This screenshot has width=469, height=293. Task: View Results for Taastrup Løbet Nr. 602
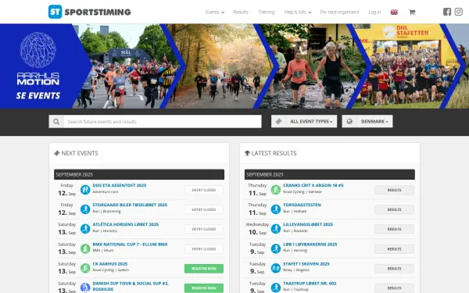click(394, 288)
